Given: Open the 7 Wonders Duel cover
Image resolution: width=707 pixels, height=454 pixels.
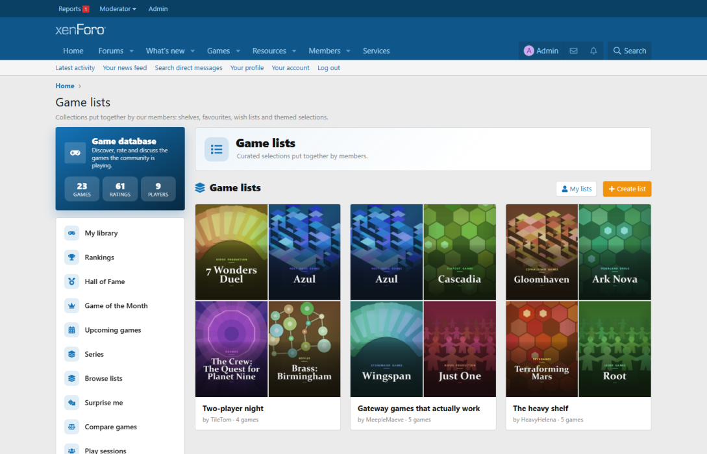Looking at the screenshot, I should point(231,252).
